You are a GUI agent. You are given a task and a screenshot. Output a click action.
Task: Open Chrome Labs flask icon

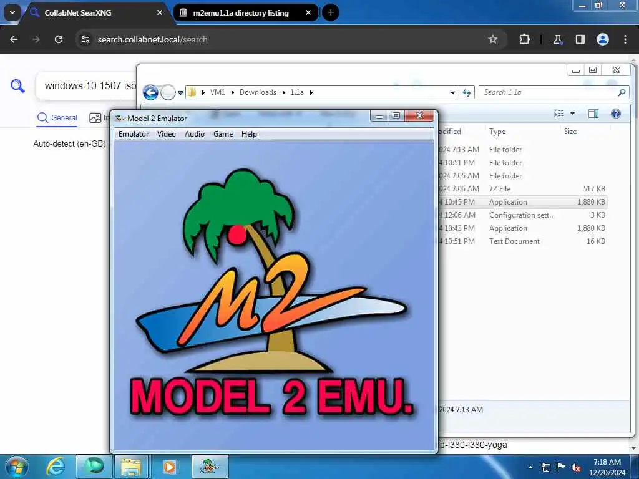click(557, 39)
